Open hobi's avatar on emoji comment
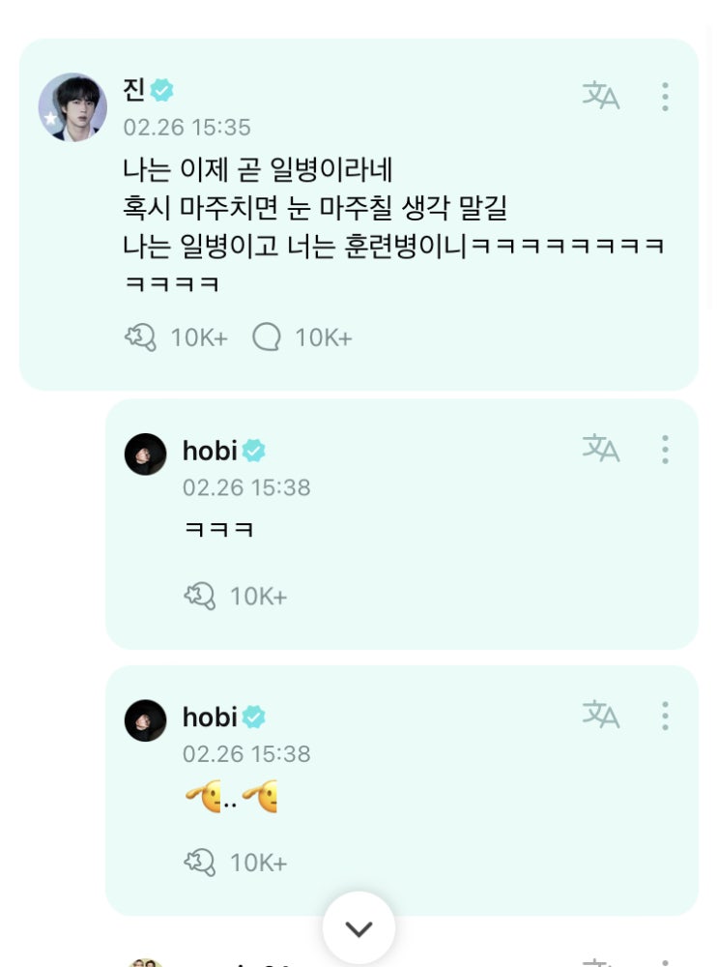 (146, 720)
